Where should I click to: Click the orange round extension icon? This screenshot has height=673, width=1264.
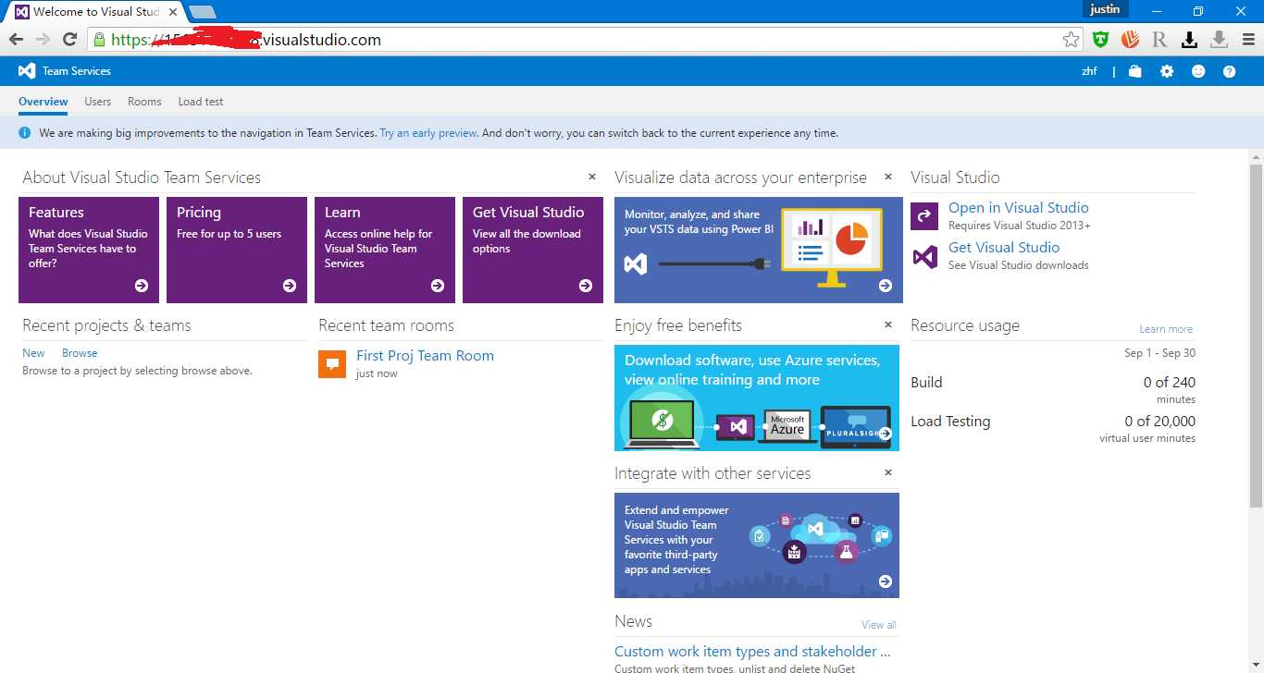click(1130, 39)
